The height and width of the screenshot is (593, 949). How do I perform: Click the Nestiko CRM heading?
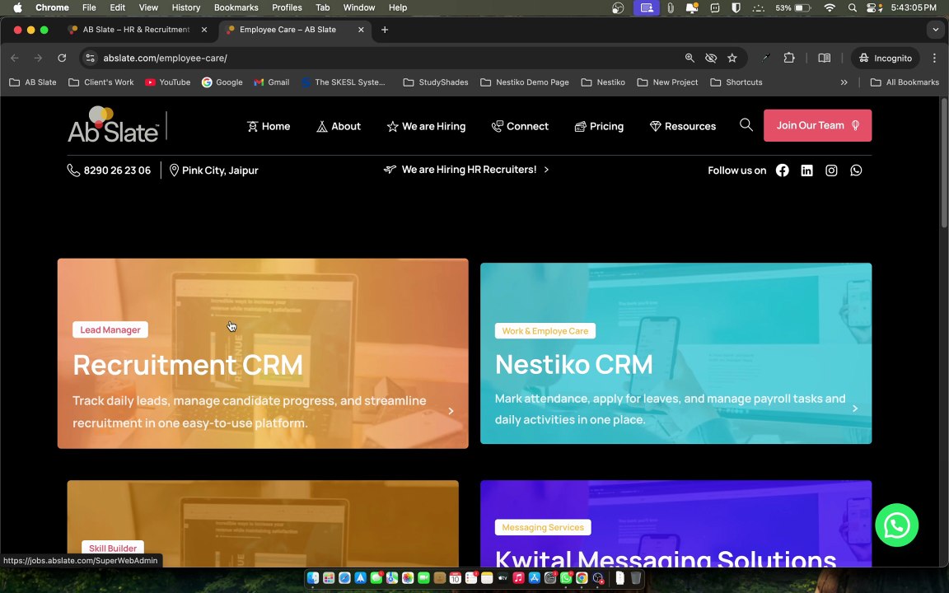573,364
